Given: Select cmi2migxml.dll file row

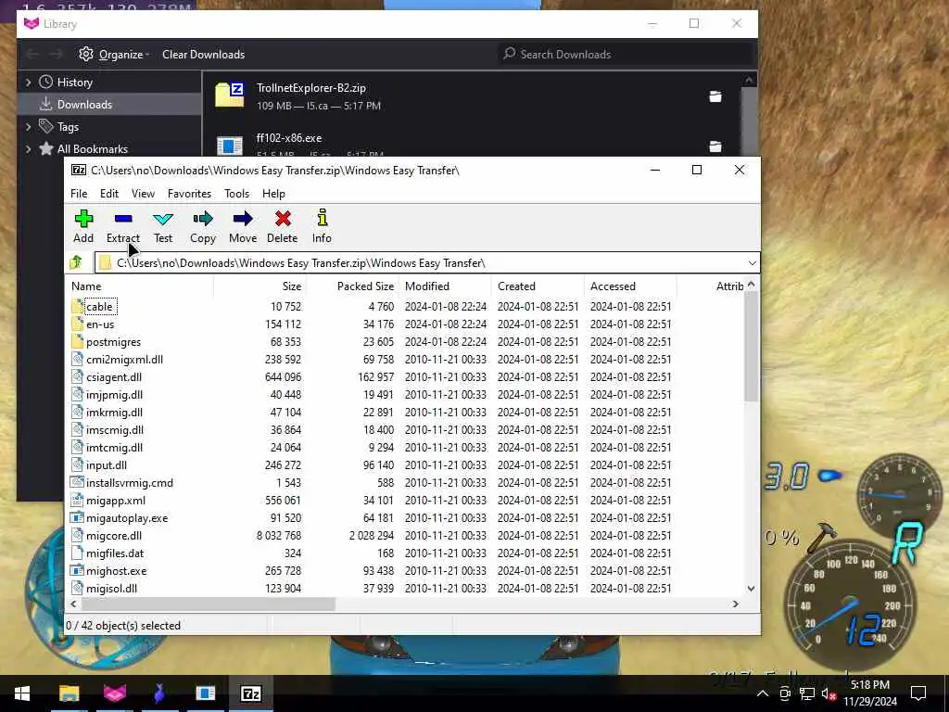Looking at the screenshot, I should (x=406, y=359).
